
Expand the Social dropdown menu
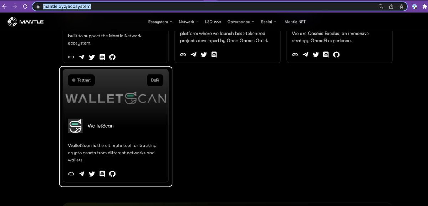[x=269, y=22]
